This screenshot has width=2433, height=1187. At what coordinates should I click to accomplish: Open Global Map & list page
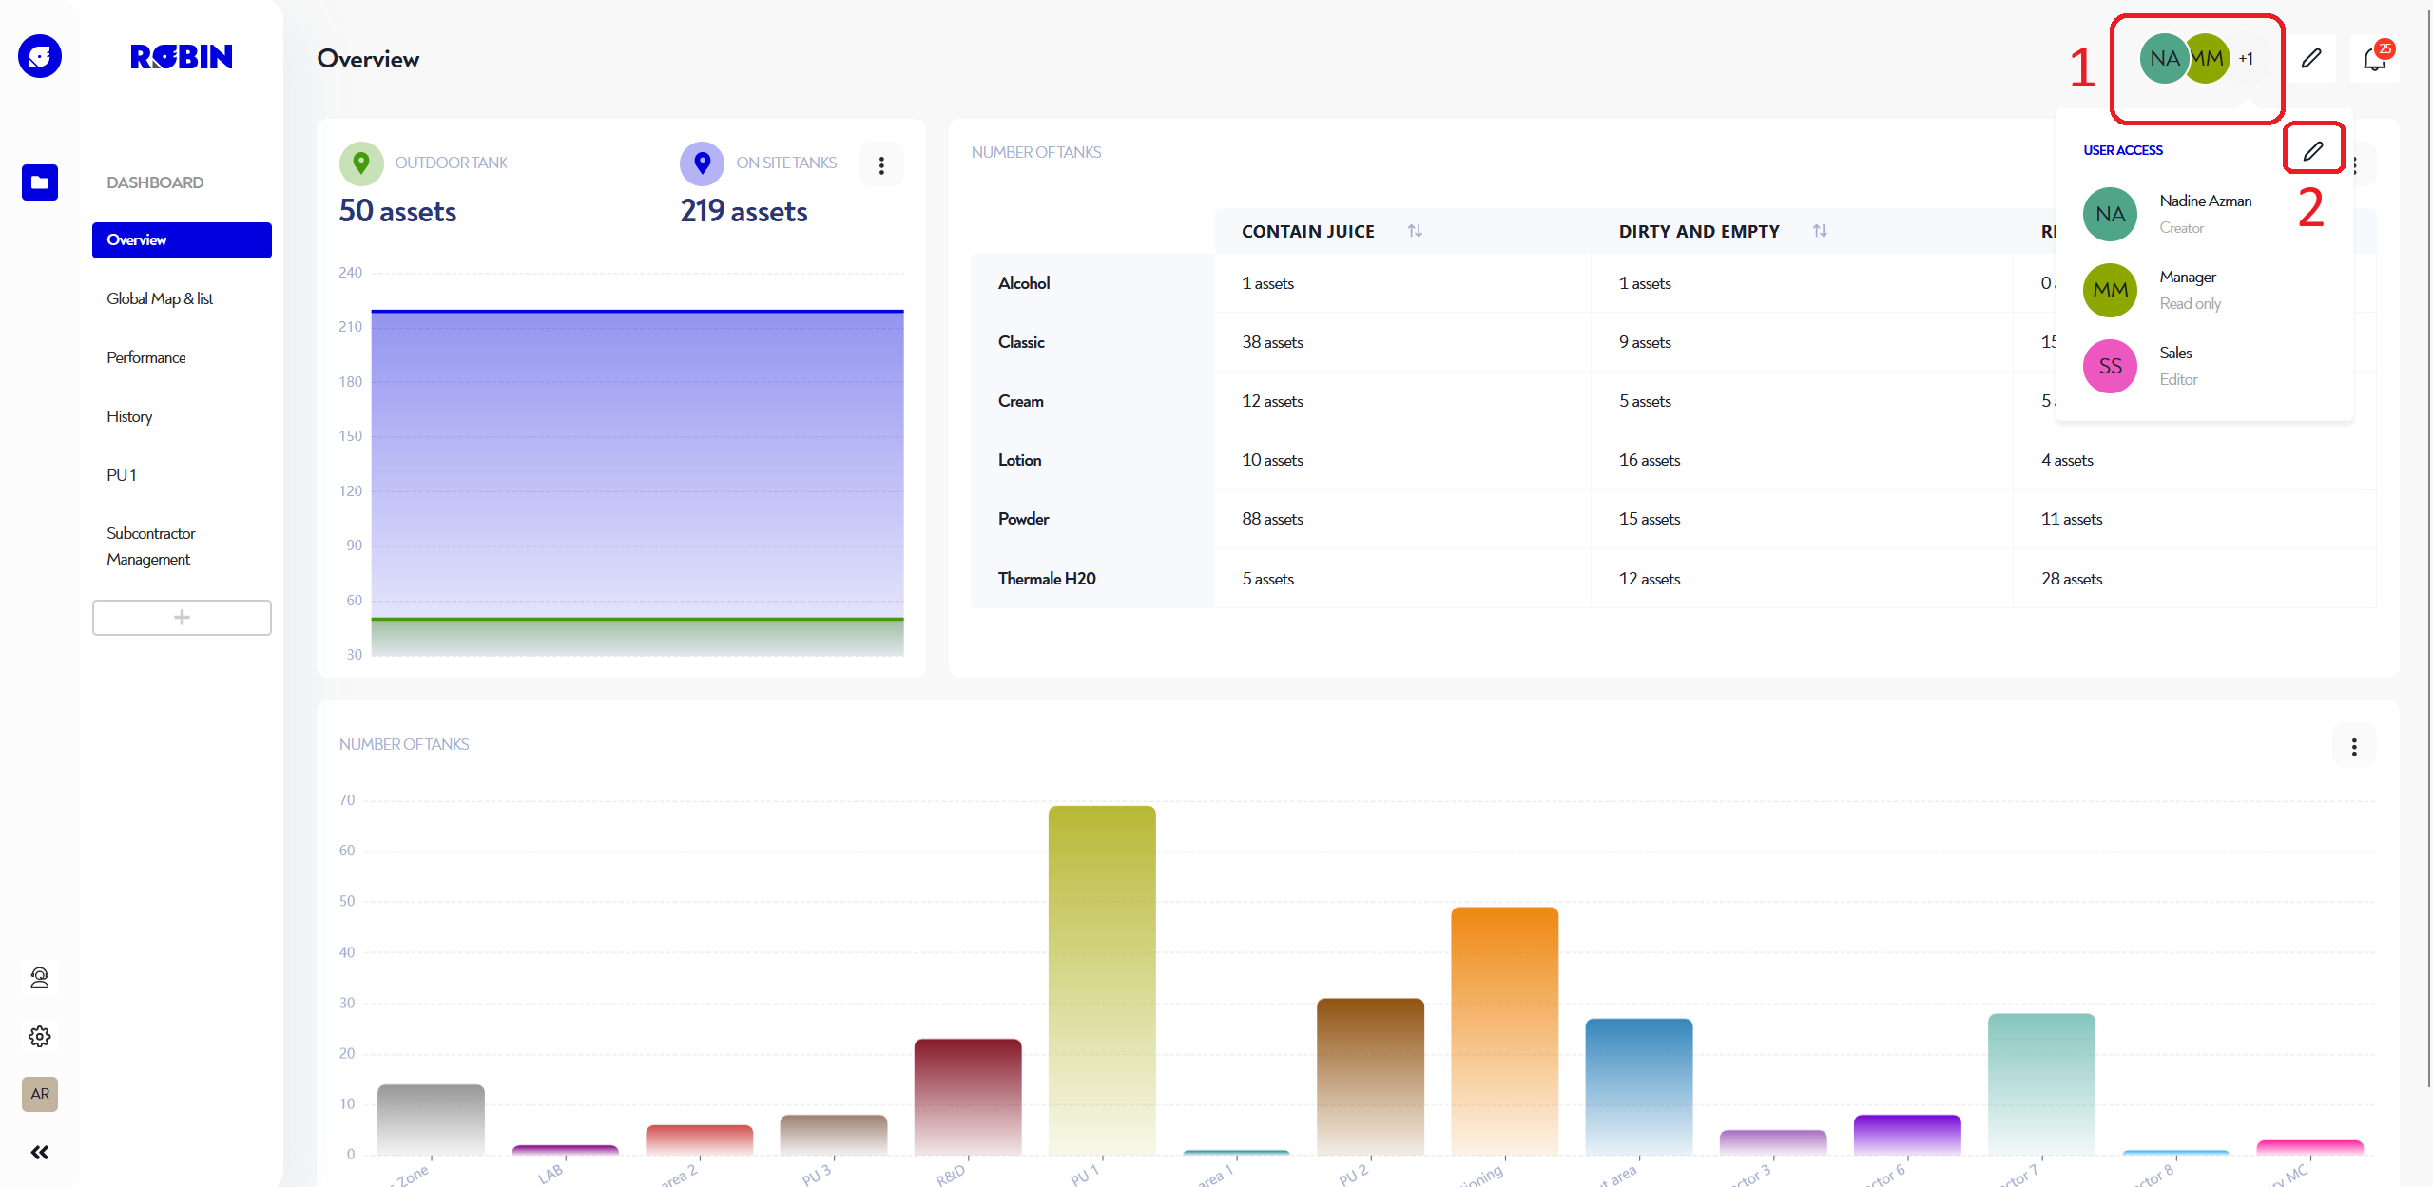160,298
